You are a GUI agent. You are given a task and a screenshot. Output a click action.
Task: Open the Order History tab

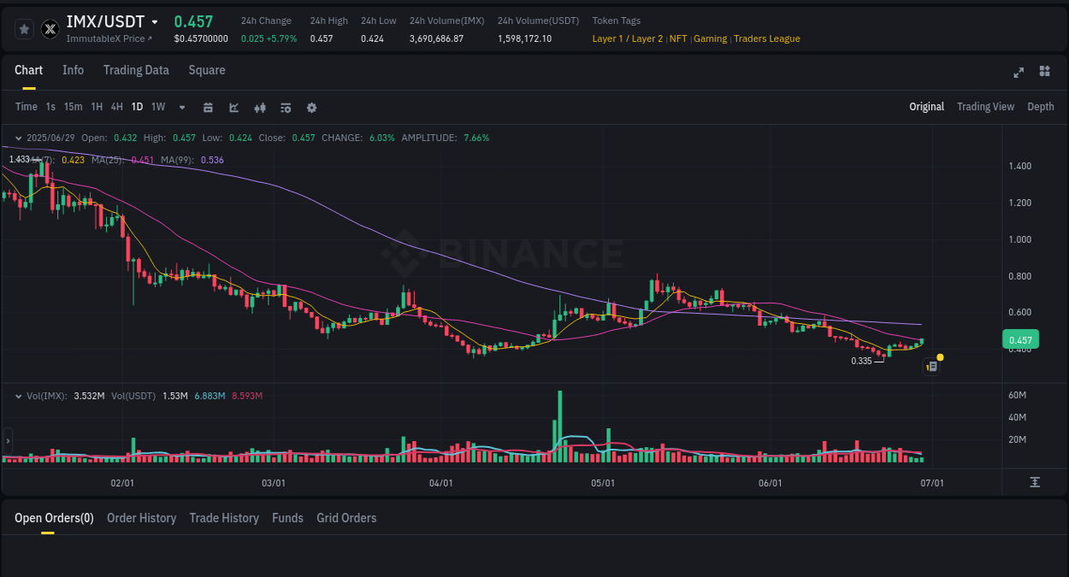tap(141, 518)
